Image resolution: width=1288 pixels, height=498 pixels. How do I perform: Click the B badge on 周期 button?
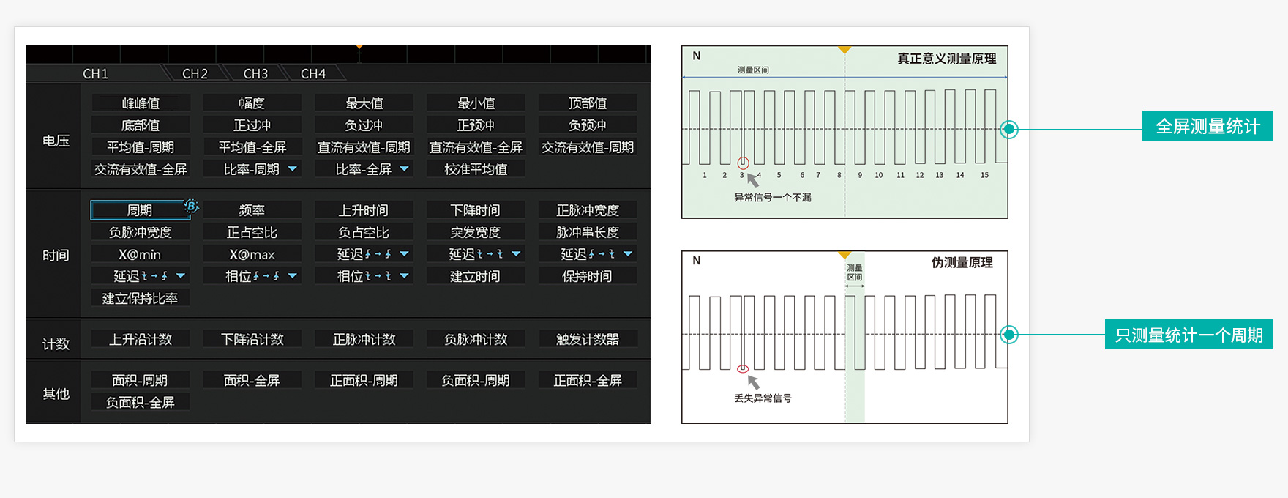pyautogui.click(x=191, y=206)
